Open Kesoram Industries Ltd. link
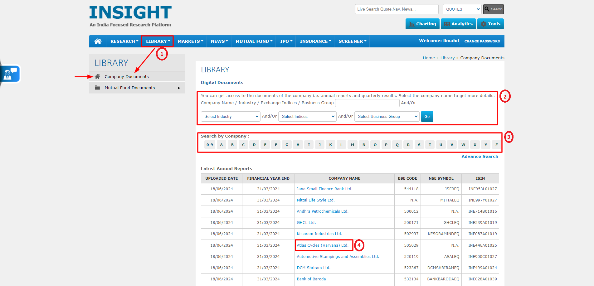Screen dimensions: 594x286 pyautogui.click(x=319, y=234)
